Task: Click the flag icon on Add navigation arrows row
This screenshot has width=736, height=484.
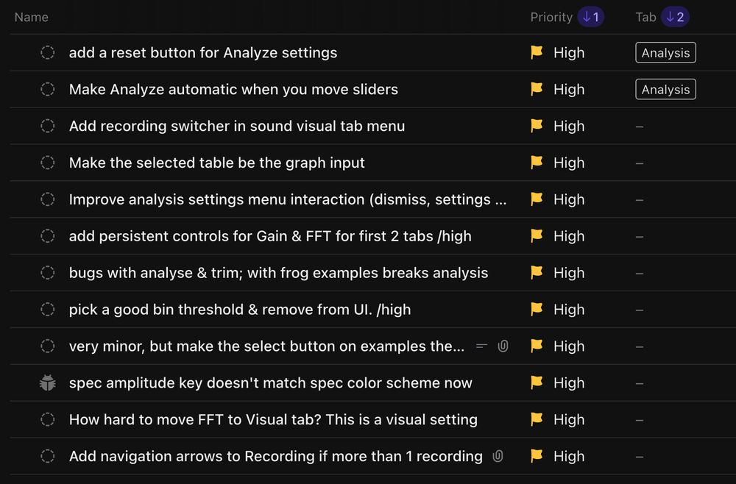Action: (x=537, y=456)
